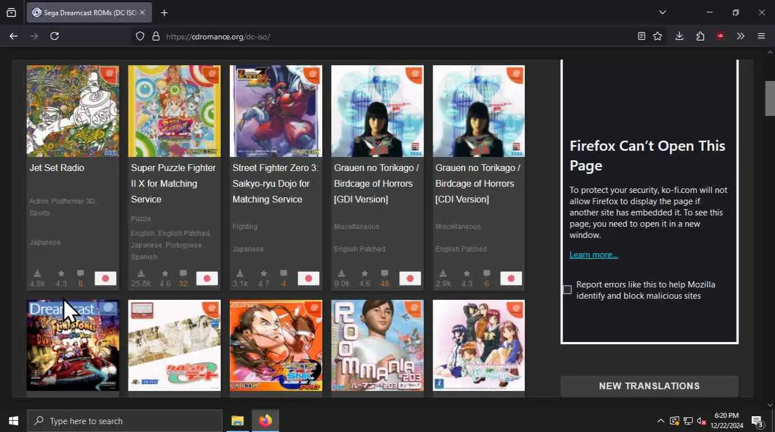This screenshot has width=775, height=432.
Task: Open a new tab with plus button
Action: [164, 12]
